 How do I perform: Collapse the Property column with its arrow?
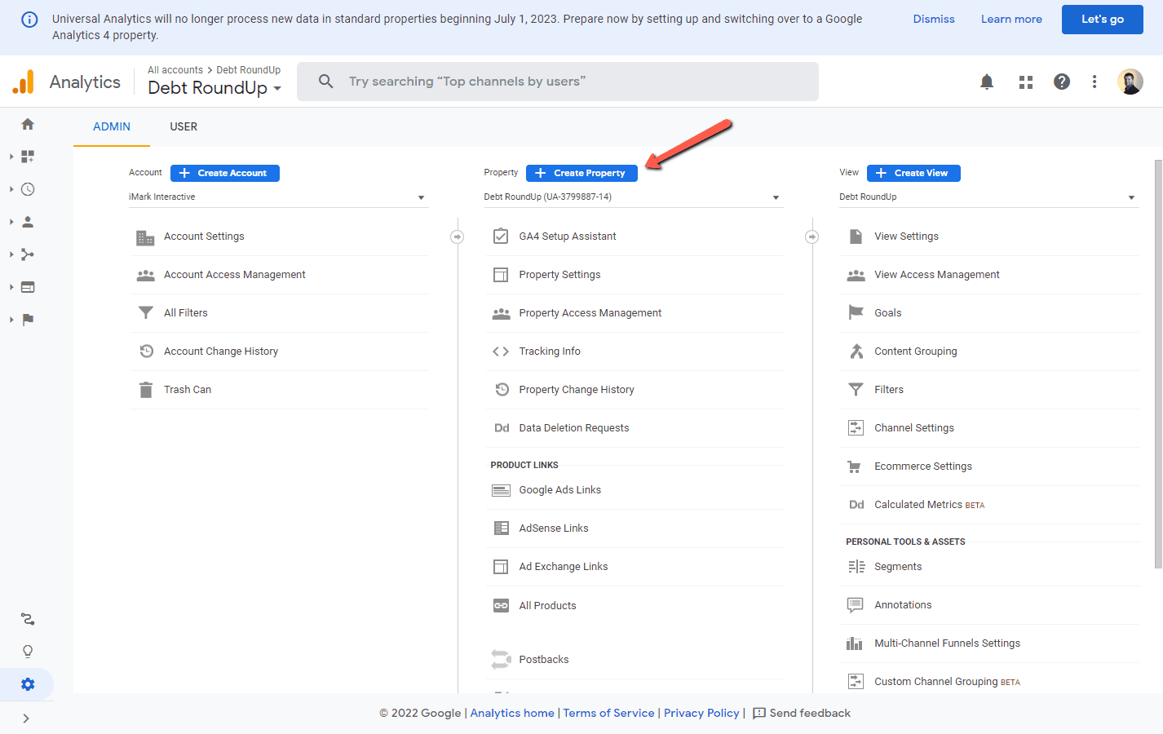point(811,236)
